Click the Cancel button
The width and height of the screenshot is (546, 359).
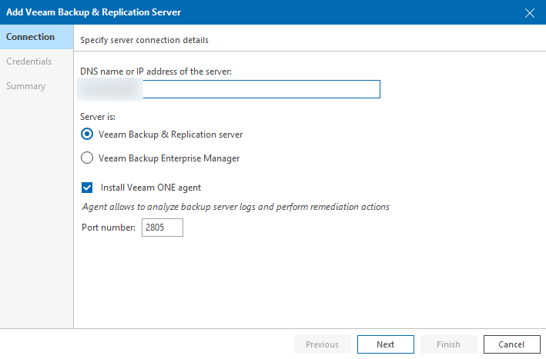pos(511,344)
